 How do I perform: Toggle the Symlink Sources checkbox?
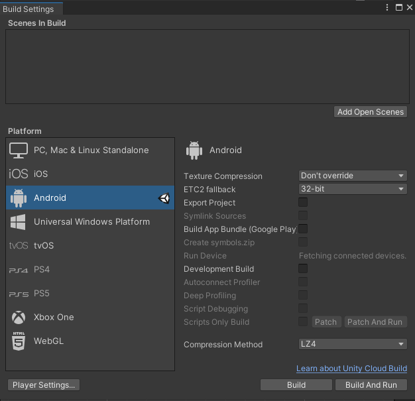point(303,215)
